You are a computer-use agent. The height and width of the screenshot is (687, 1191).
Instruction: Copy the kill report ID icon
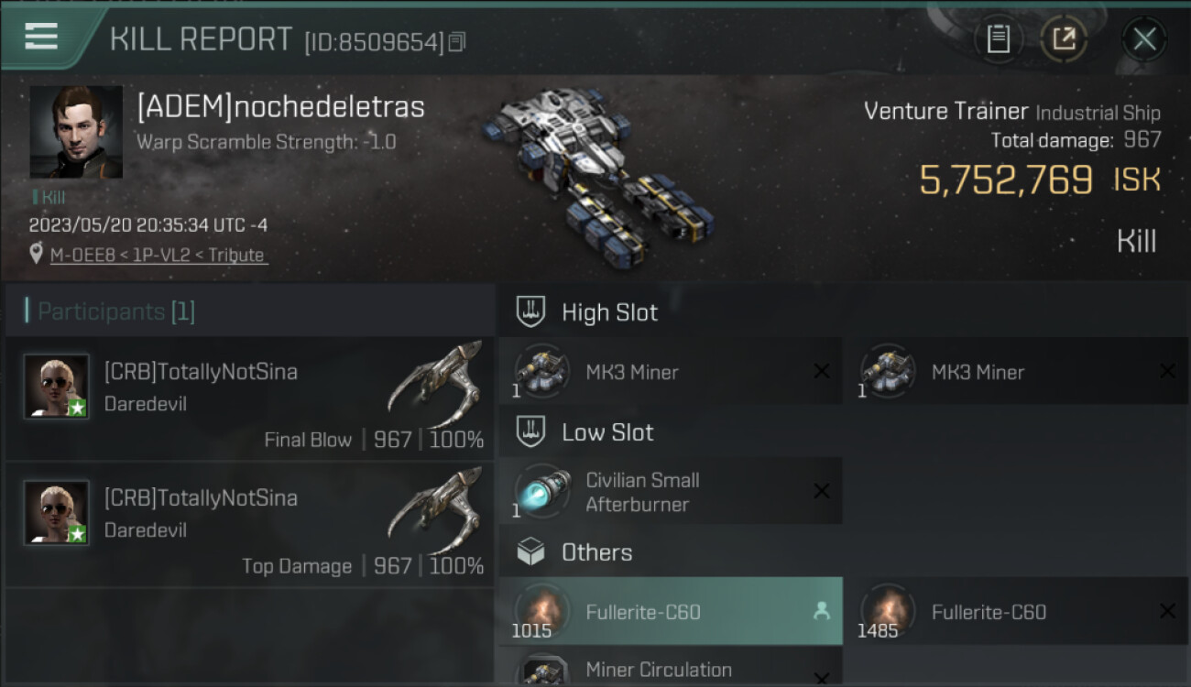(x=457, y=41)
